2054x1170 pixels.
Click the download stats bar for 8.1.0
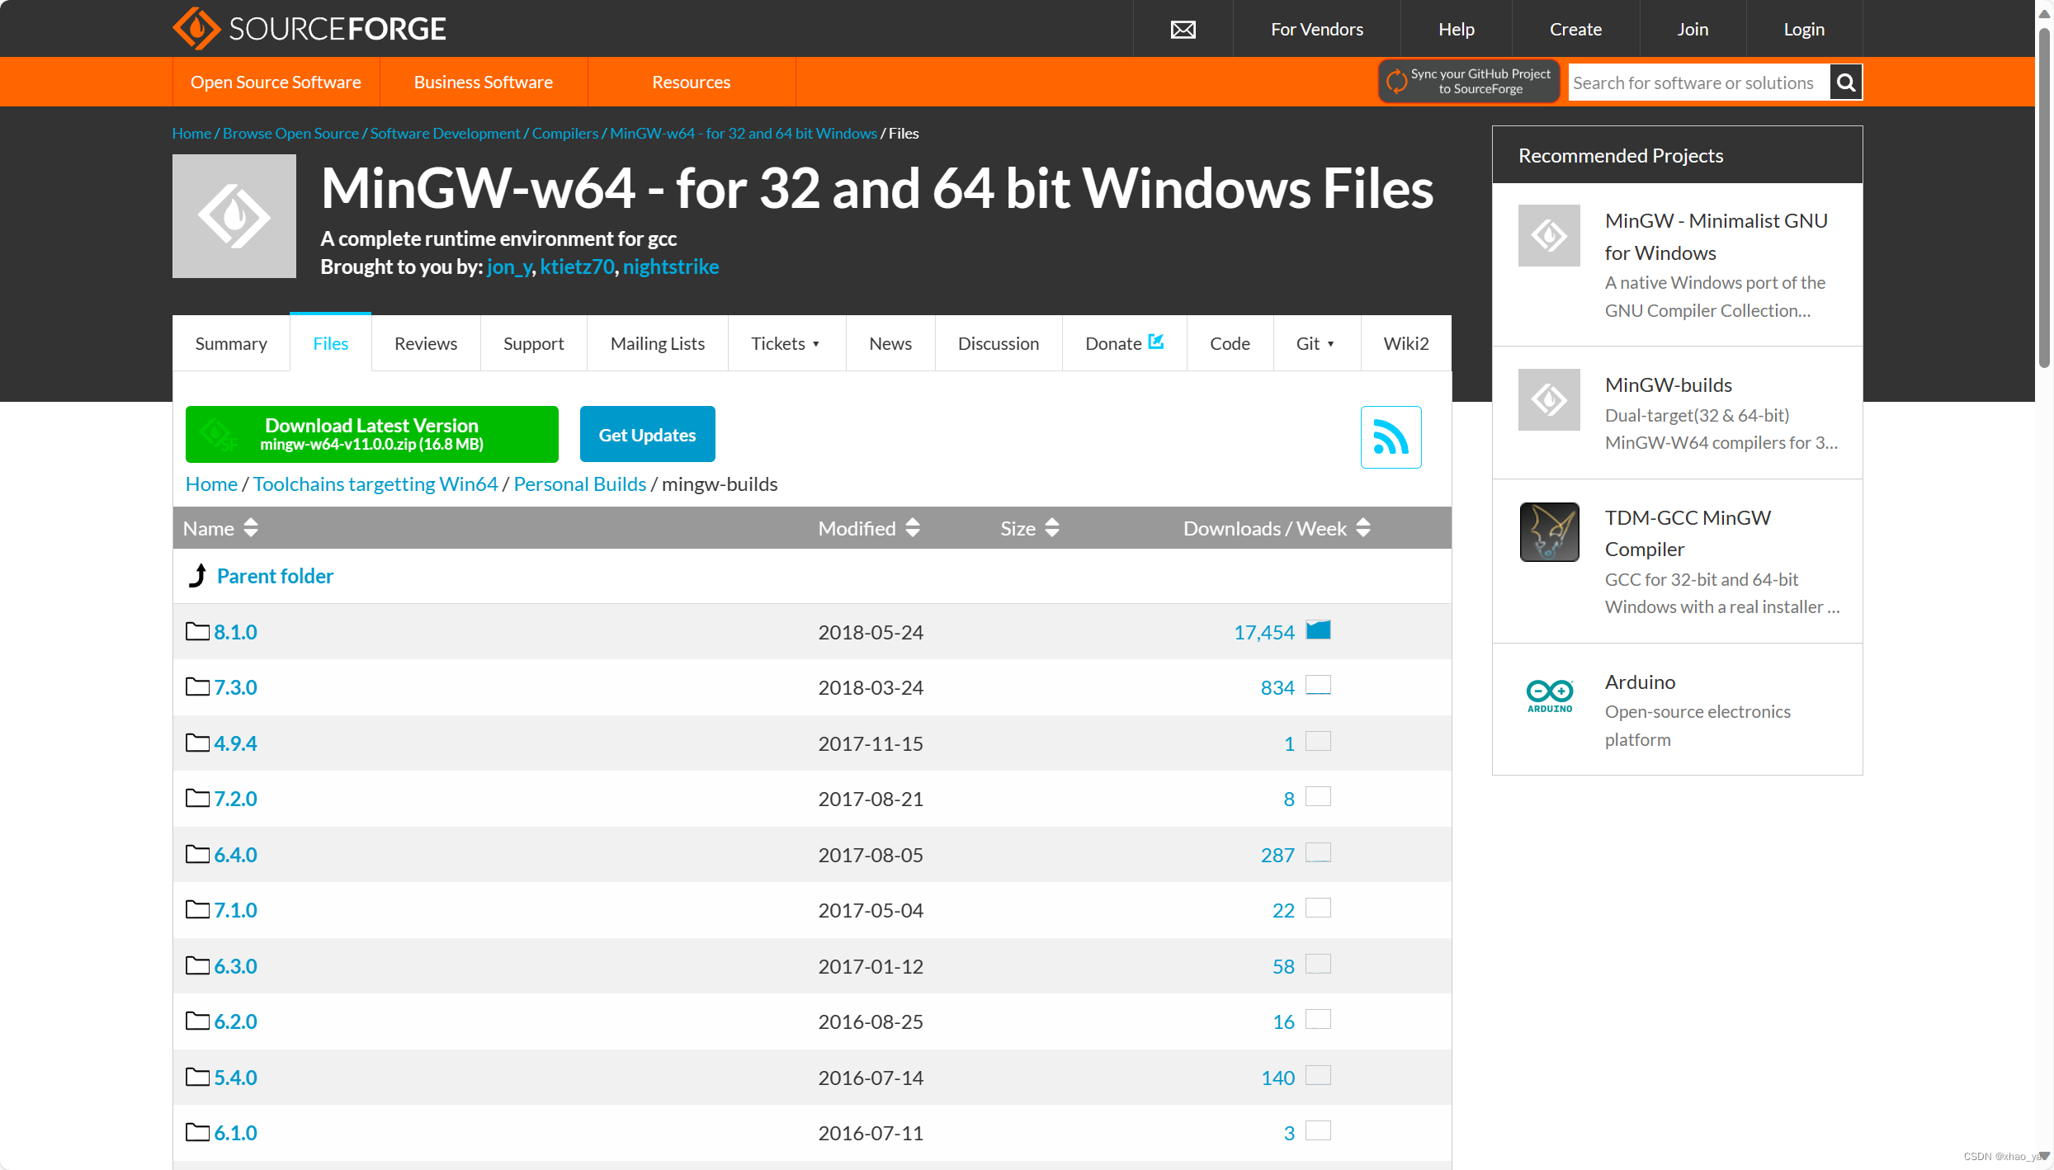pos(1318,630)
